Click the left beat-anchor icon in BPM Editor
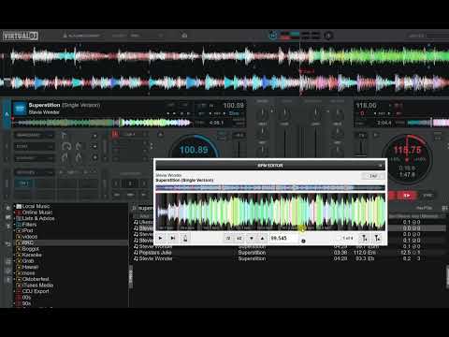Image resolution: width=449 pixels, height=337 pixels. point(365,239)
